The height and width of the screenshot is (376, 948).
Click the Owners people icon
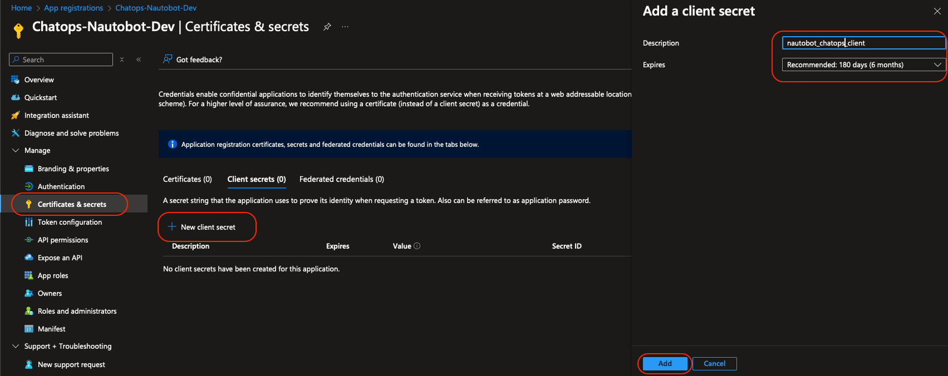point(29,293)
